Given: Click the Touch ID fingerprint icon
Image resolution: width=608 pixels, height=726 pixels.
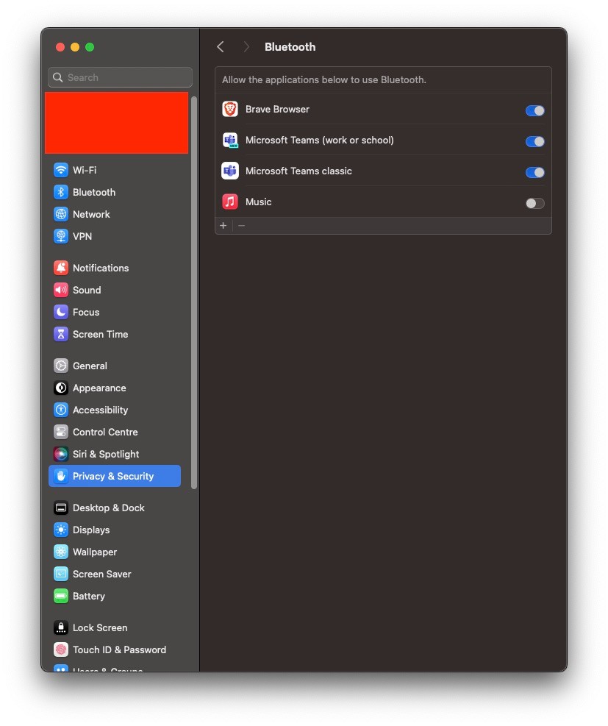Looking at the screenshot, I should [x=60, y=650].
